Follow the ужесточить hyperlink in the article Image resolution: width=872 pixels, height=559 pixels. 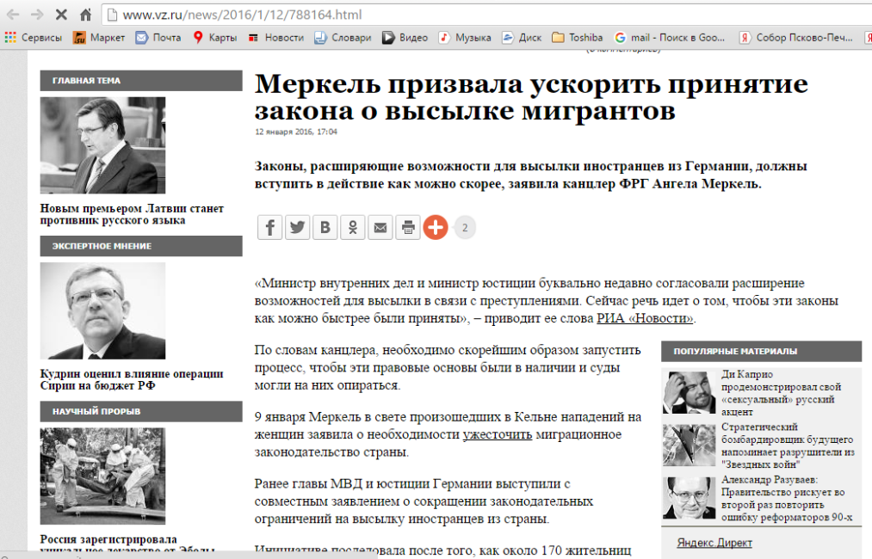click(x=498, y=434)
